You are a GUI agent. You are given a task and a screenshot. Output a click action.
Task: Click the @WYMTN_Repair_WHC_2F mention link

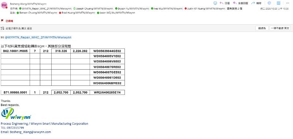click(x=38, y=37)
